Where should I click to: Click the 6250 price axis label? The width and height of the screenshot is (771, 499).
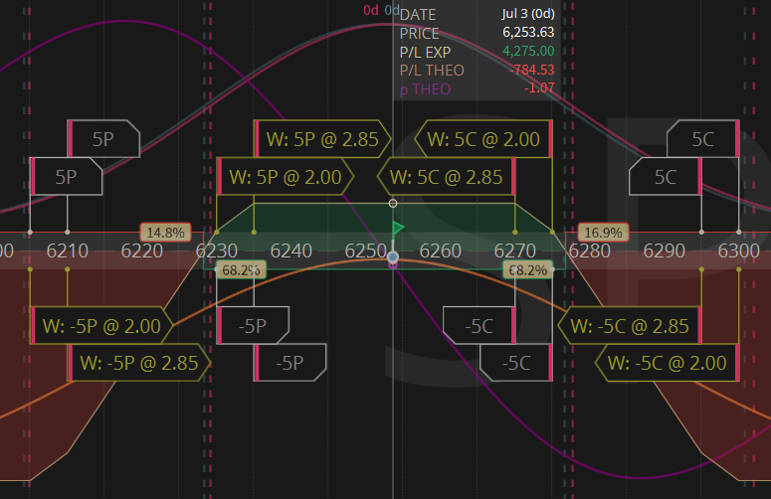365,250
